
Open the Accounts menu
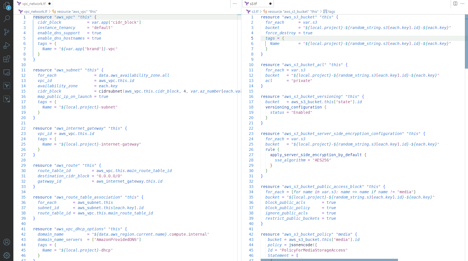6,242
